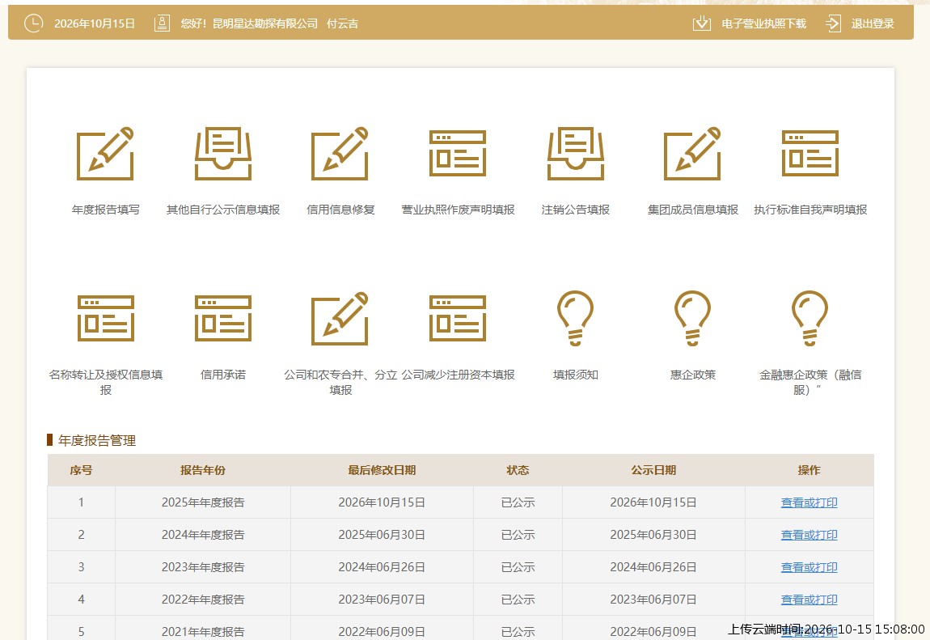Click the 年度报告管理 section heading

point(97,440)
